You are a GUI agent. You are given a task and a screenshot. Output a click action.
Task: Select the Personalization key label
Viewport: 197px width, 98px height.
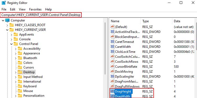[x=34, y=96]
